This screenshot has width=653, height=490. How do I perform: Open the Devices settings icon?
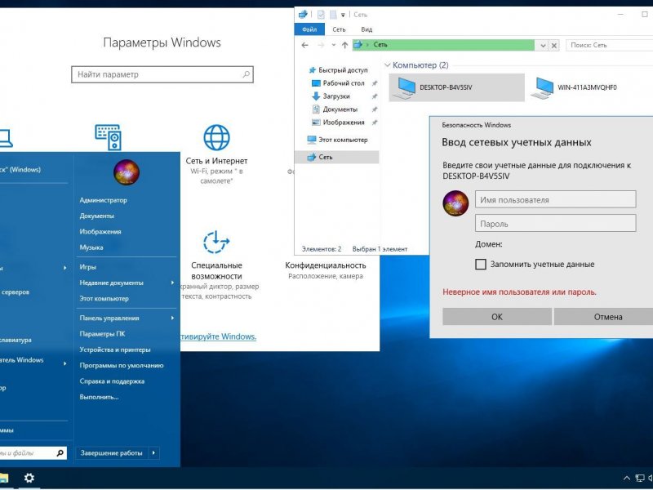109,137
